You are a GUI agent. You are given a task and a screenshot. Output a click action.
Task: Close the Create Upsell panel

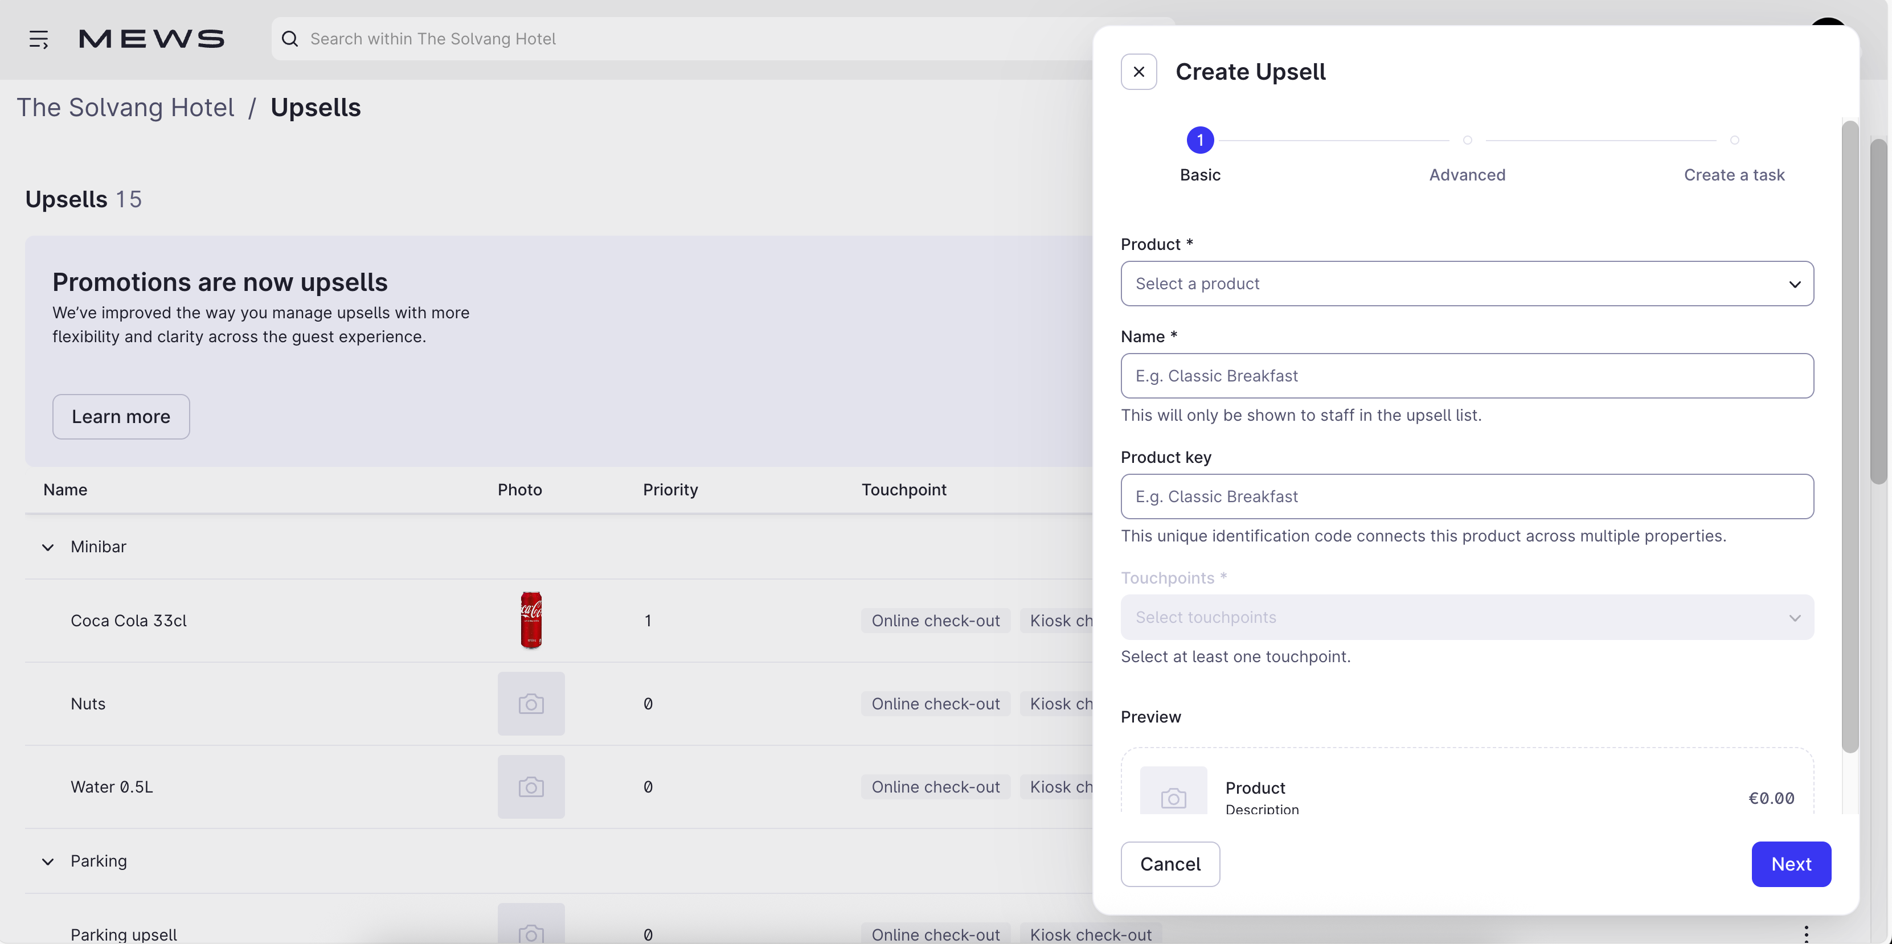coord(1139,72)
